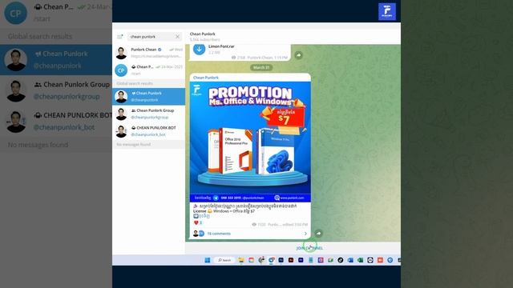Clear the search with the X icon
Screen dimensions: 513x288
[x=177, y=37]
